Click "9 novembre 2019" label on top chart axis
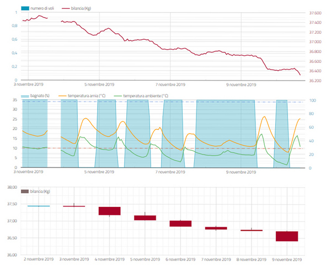Image resolution: width=331 pixels, height=266 pixels. (242, 85)
